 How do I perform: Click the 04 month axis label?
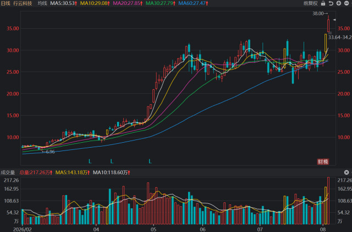[x=96, y=229]
